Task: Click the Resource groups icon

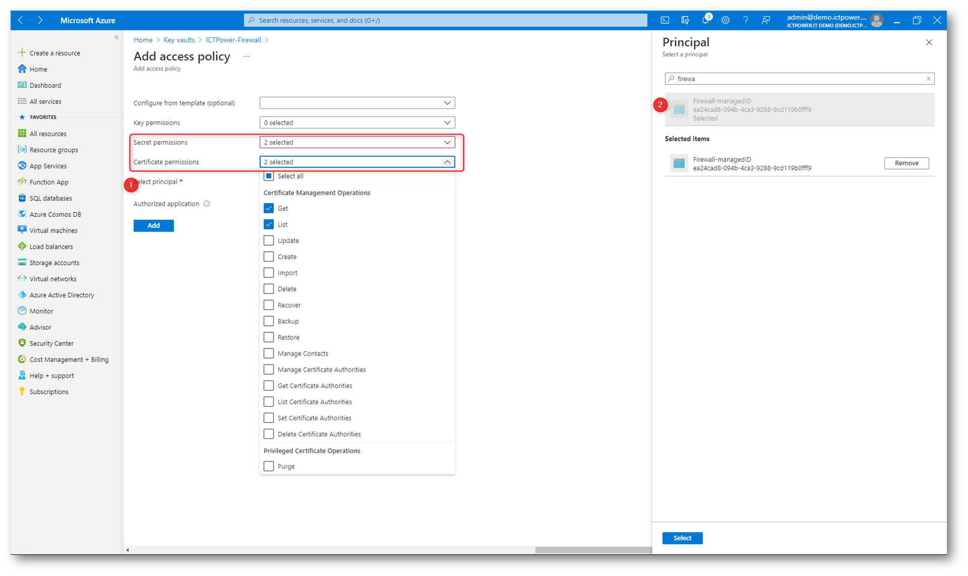Action: pyautogui.click(x=22, y=149)
